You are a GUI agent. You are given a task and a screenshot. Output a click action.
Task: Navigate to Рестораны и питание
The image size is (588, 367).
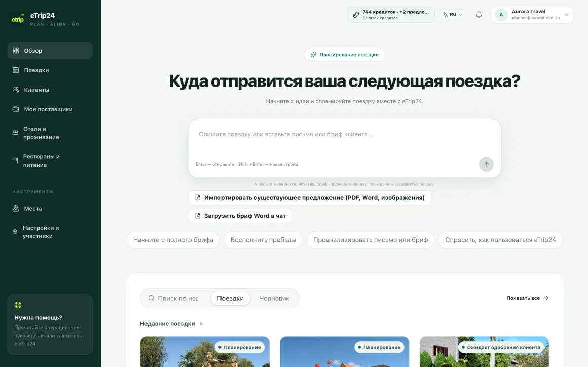click(50, 160)
